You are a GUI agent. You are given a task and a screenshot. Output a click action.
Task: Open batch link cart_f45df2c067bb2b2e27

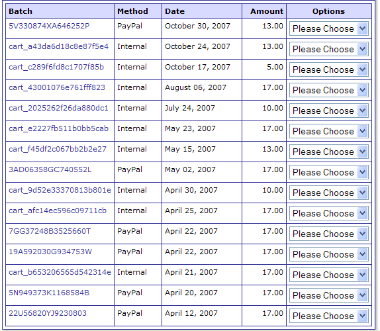click(58, 149)
